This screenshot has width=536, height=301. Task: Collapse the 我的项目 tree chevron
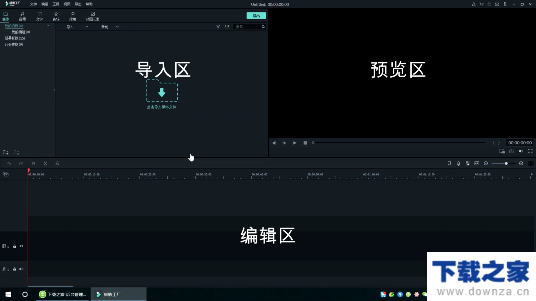pos(48,25)
